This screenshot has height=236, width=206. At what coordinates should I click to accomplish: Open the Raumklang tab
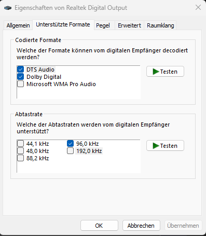(x=160, y=25)
